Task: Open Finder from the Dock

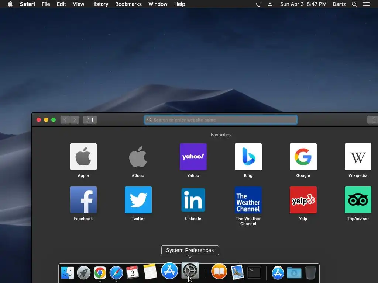Action: click(68, 272)
